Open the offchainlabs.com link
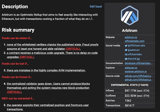Screen dimensions: 160x112 point(134,41)
